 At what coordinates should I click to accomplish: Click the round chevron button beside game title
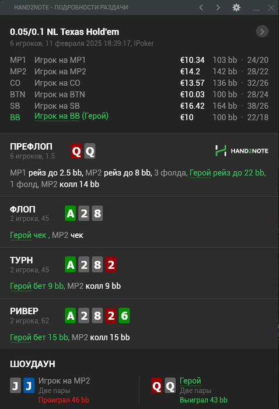click(262, 32)
